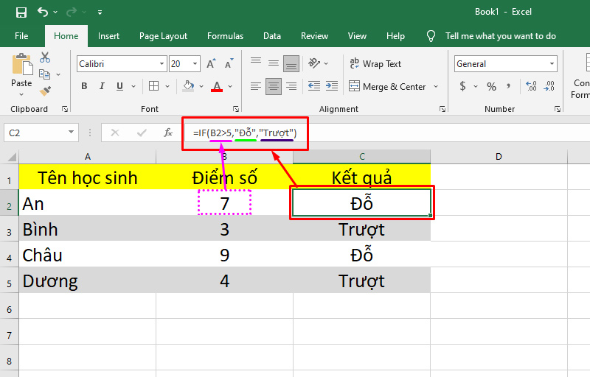
Task: Click the Percent Style icon
Action: click(491, 87)
